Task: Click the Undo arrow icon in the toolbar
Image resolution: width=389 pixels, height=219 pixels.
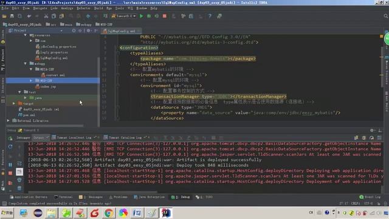Action: tap(29, 16)
